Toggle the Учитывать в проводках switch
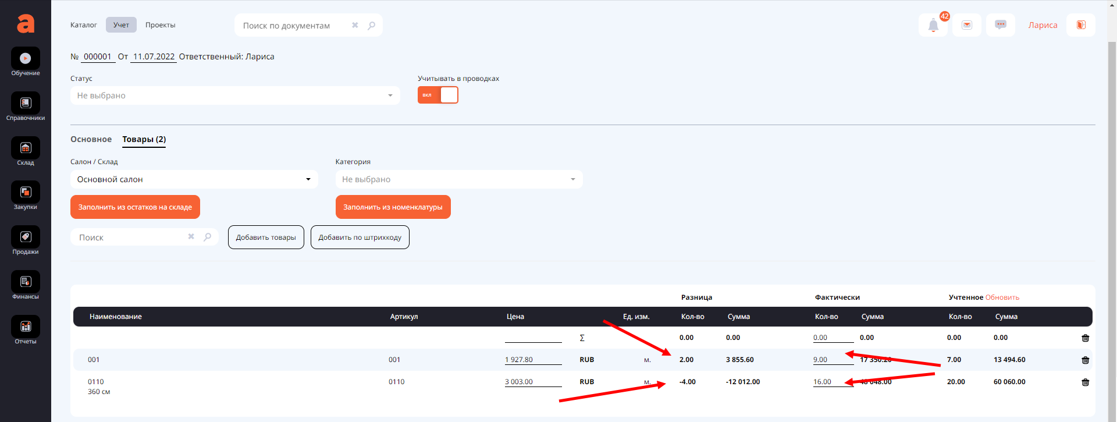This screenshot has height=422, width=1117. click(x=438, y=95)
